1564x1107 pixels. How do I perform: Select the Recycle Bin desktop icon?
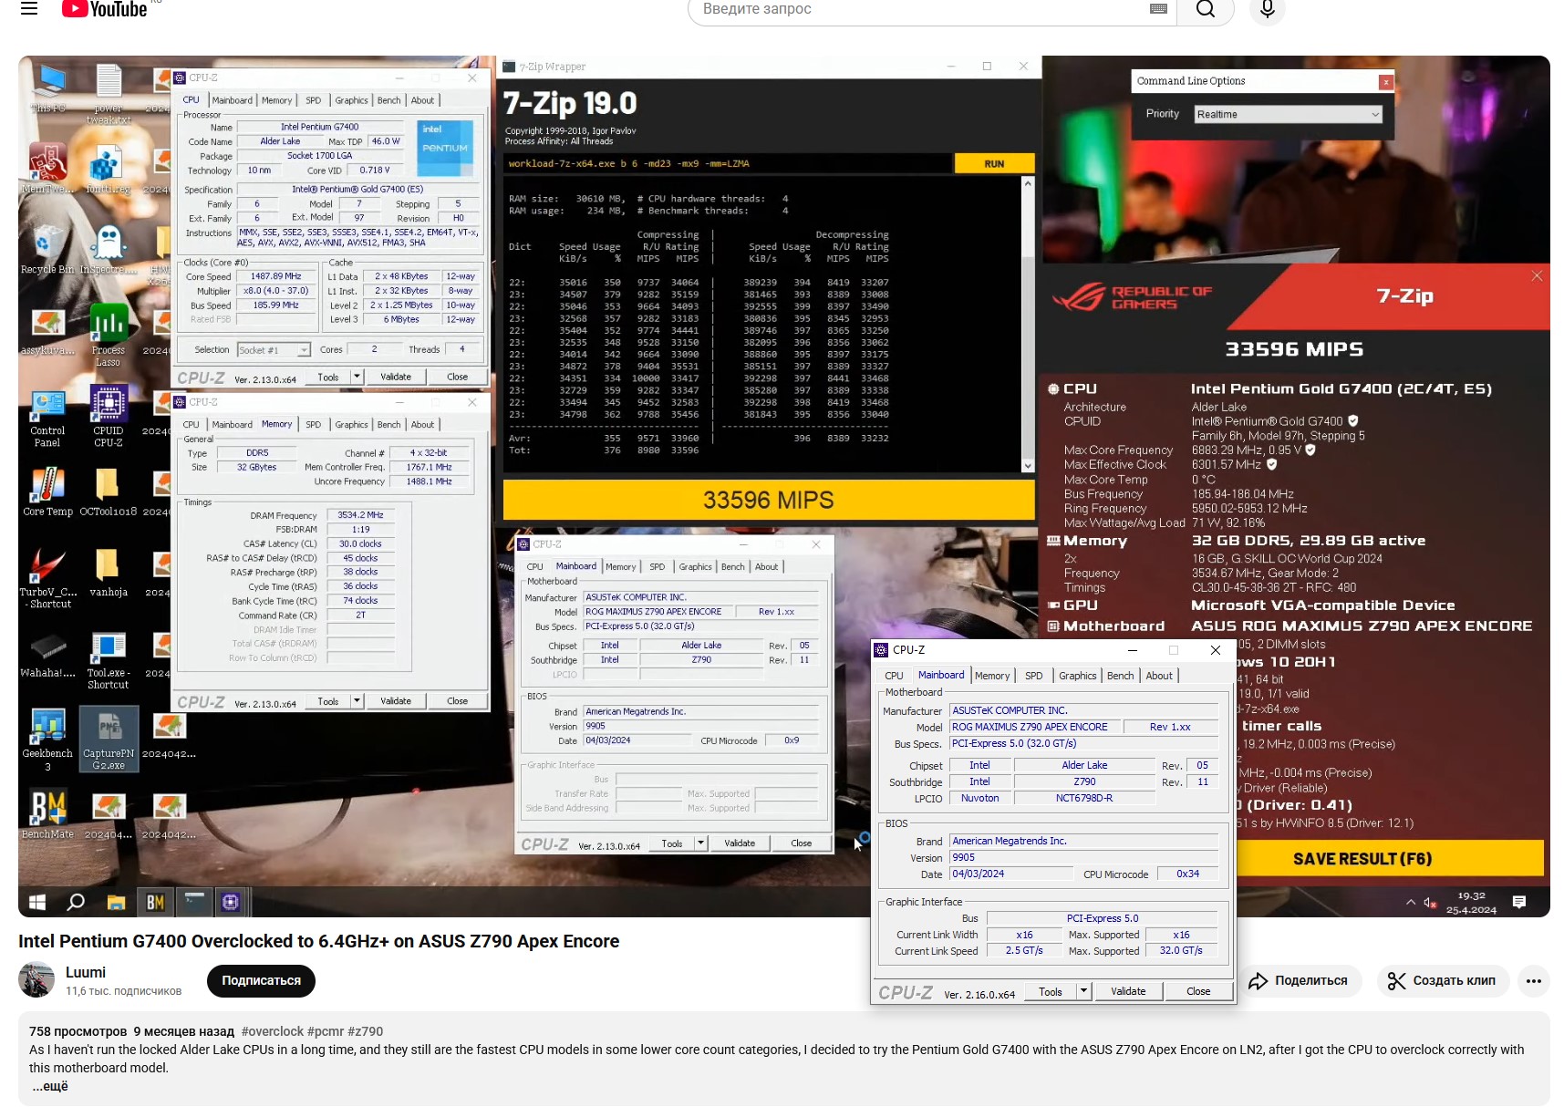coord(47,249)
